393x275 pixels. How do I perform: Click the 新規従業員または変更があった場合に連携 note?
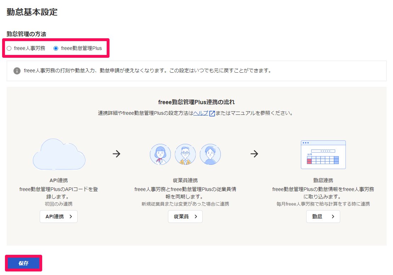point(185,204)
